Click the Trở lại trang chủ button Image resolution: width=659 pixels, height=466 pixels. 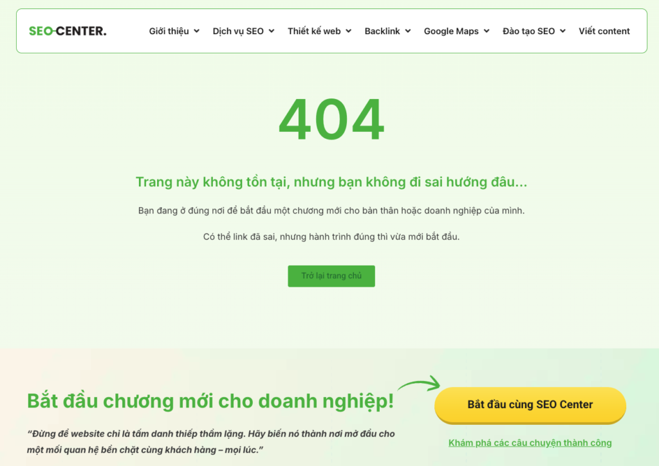[331, 276]
